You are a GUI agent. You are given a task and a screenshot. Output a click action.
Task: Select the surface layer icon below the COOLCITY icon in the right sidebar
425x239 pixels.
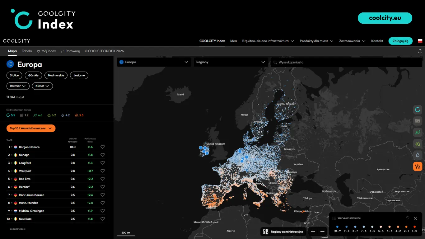coord(418,121)
